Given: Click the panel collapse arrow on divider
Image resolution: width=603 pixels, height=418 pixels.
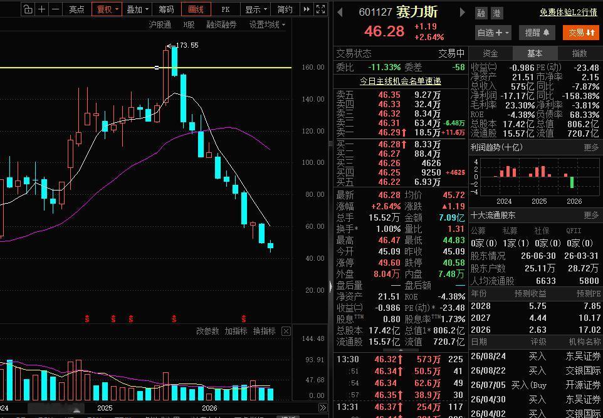Looking at the screenshot, I should click(330, 286).
